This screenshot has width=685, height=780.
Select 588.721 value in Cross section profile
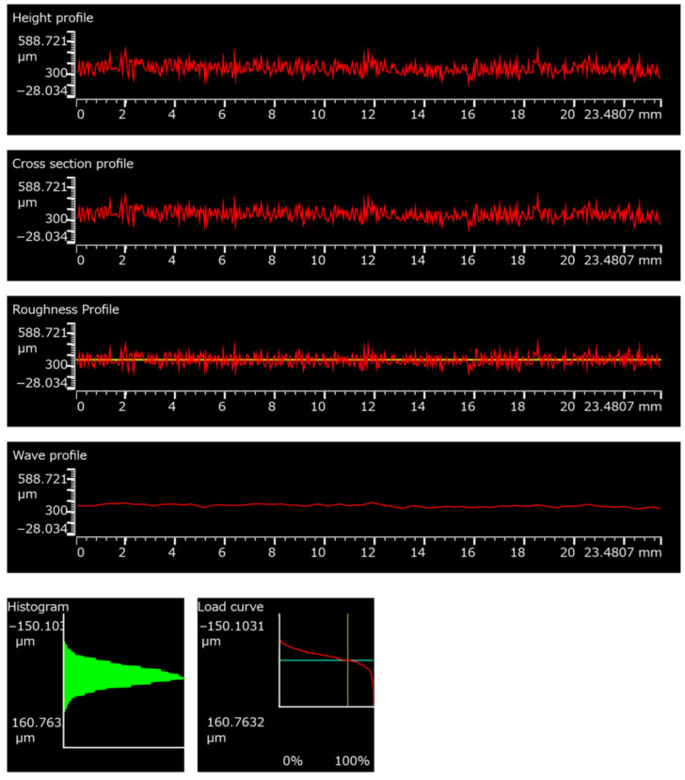pos(42,186)
